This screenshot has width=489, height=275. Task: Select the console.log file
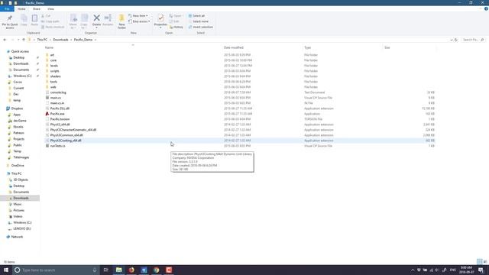pos(58,92)
